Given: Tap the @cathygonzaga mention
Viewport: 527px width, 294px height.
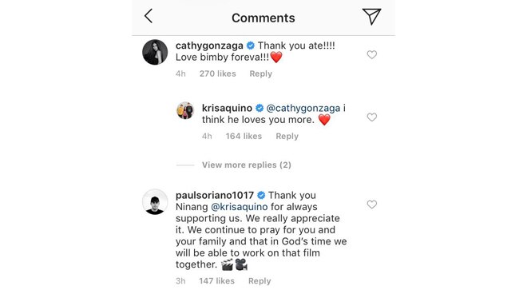Looking at the screenshot, I should (x=303, y=109).
